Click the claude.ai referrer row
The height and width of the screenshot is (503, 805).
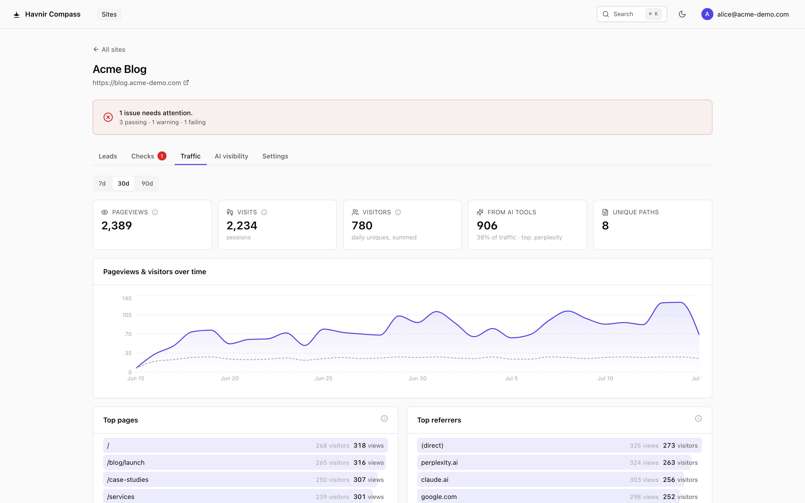[x=559, y=479]
